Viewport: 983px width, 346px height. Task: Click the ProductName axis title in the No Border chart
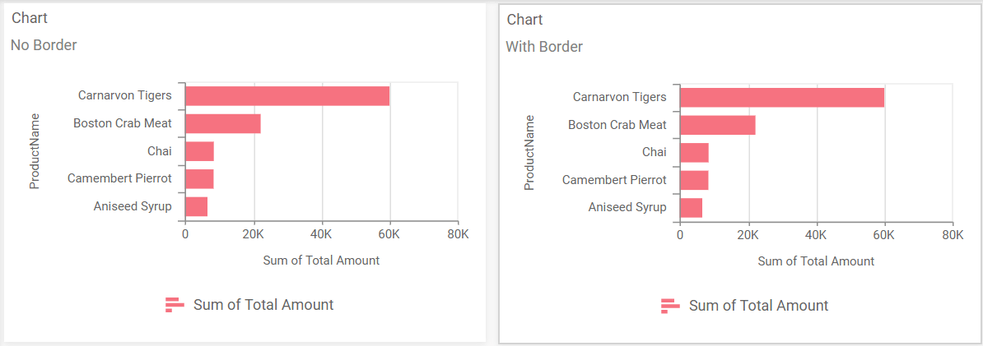(35, 151)
